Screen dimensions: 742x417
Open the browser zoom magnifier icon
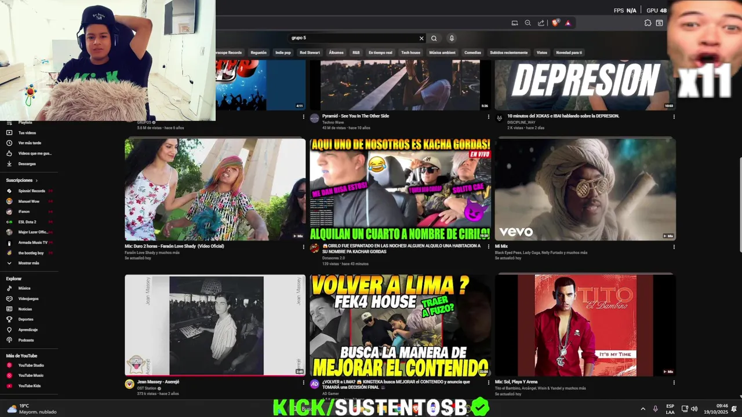point(528,23)
